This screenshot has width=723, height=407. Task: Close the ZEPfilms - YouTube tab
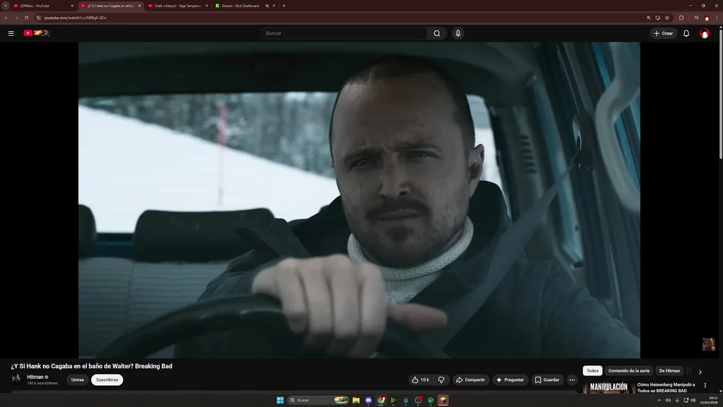[x=72, y=6]
